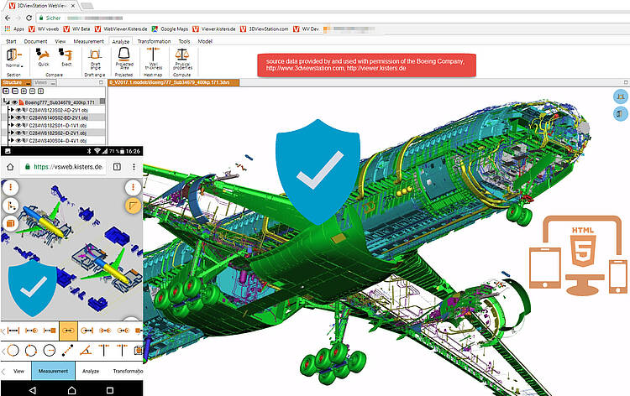Viewport: 630px width, 396px height.
Task: Switch to Analyze tab on phone
Action: click(91, 371)
